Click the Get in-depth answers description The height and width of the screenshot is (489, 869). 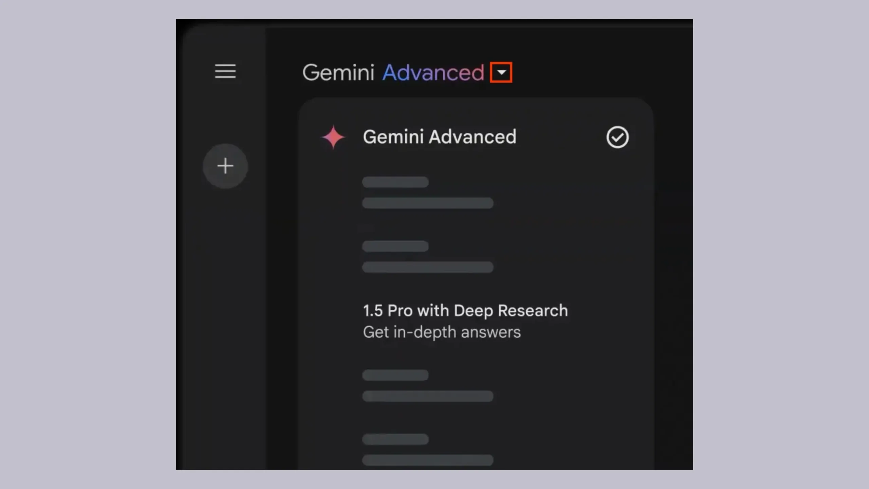pos(442,332)
